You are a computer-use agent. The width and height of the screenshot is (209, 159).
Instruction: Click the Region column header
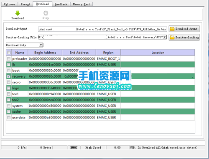(108, 53)
